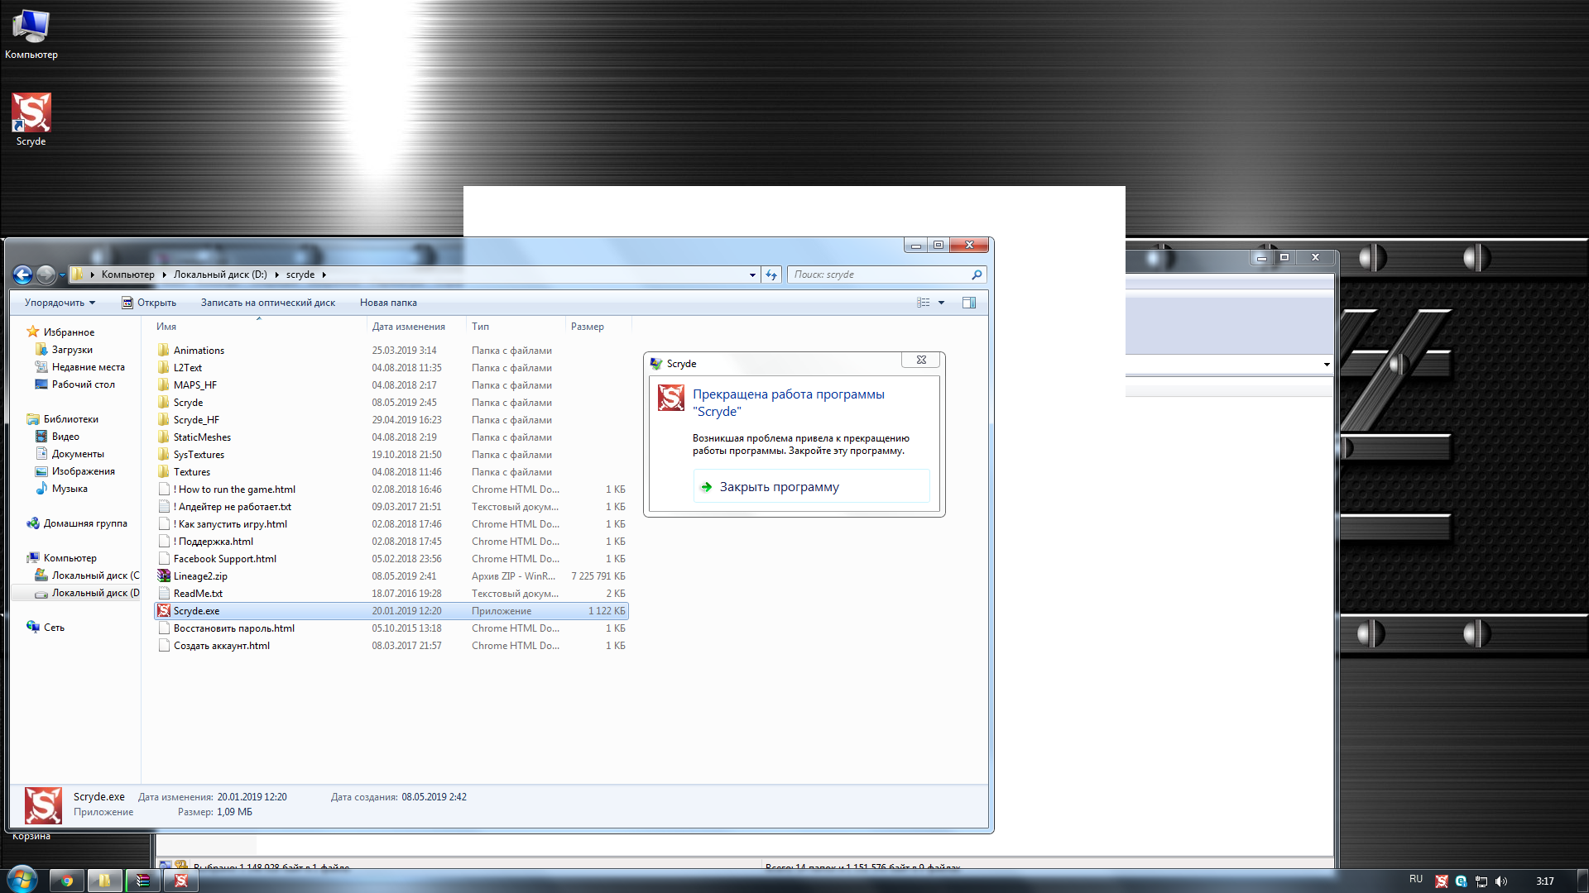Screen dimensions: 1589x893
Task: Click the Scryde desktop shortcut icon
Action: click(31, 114)
